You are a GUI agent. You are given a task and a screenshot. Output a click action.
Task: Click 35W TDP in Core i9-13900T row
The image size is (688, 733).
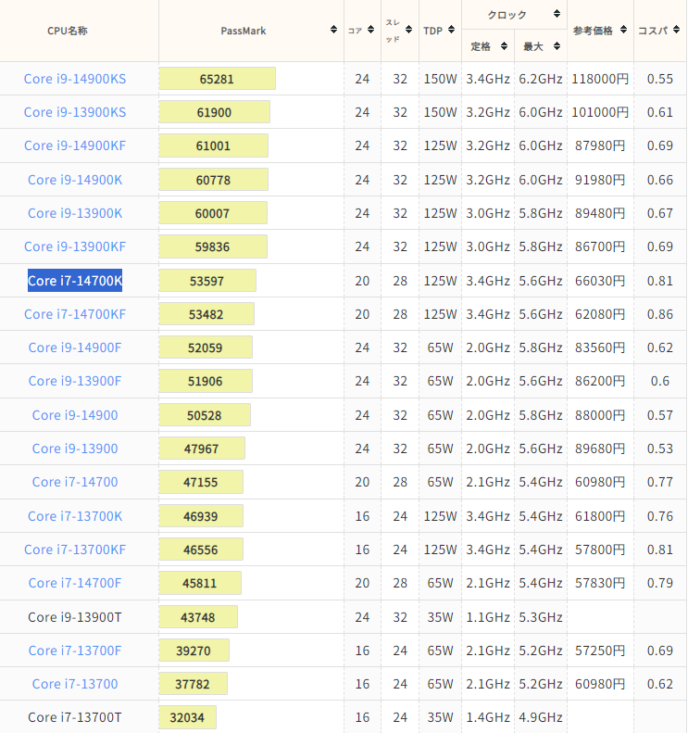tap(440, 617)
